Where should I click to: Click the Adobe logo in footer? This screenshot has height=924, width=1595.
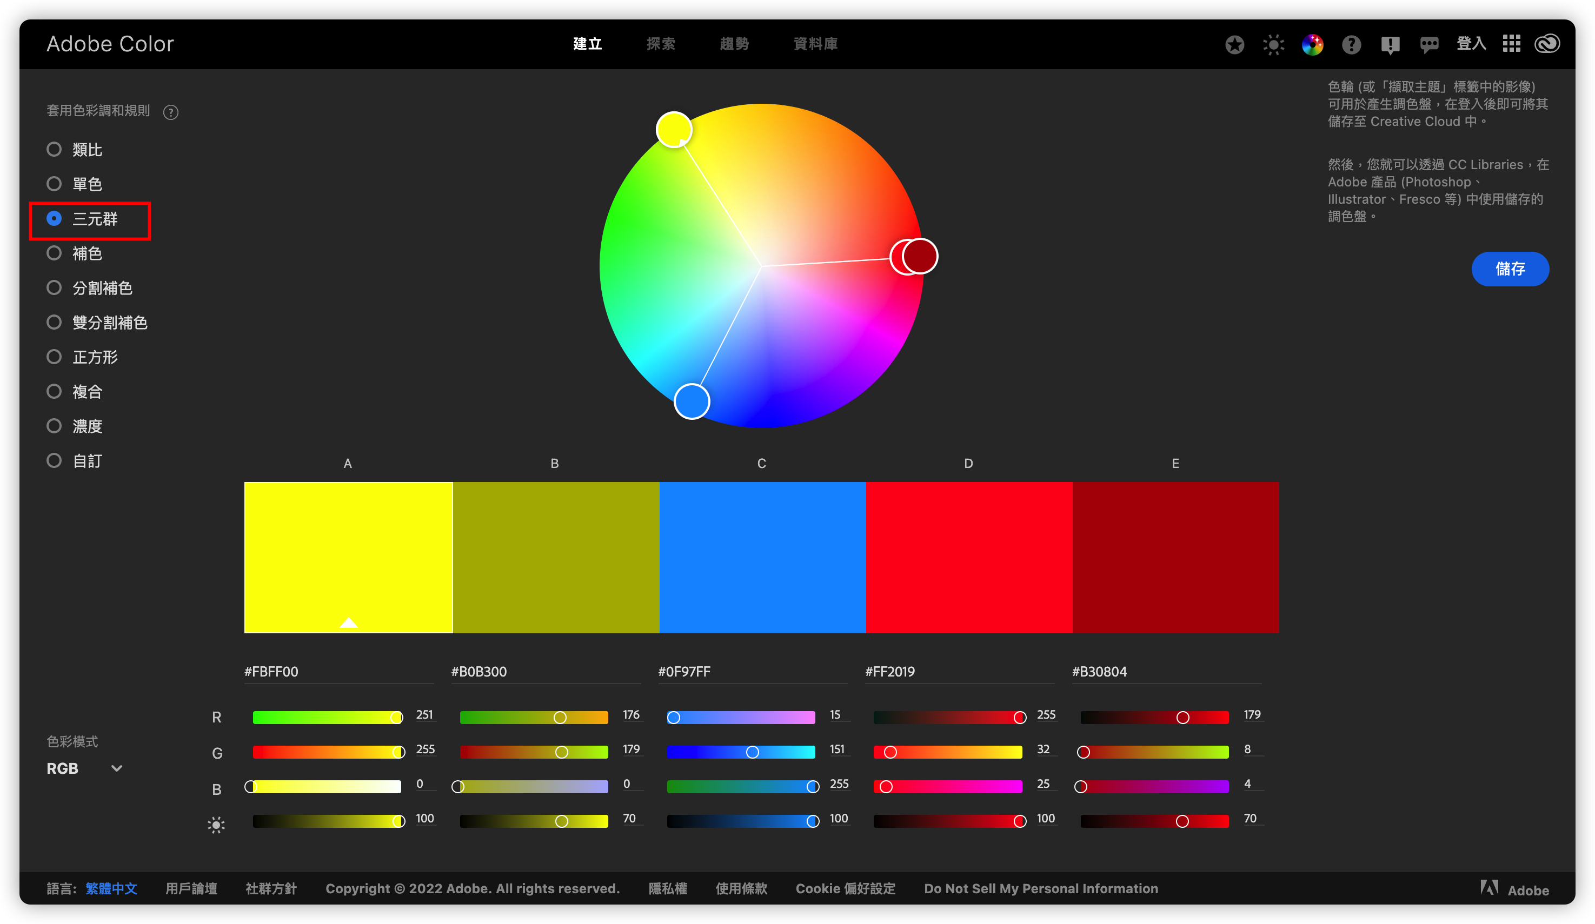(x=1514, y=888)
